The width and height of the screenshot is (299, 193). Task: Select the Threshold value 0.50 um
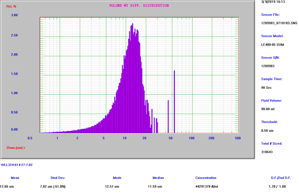coord(268,130)
